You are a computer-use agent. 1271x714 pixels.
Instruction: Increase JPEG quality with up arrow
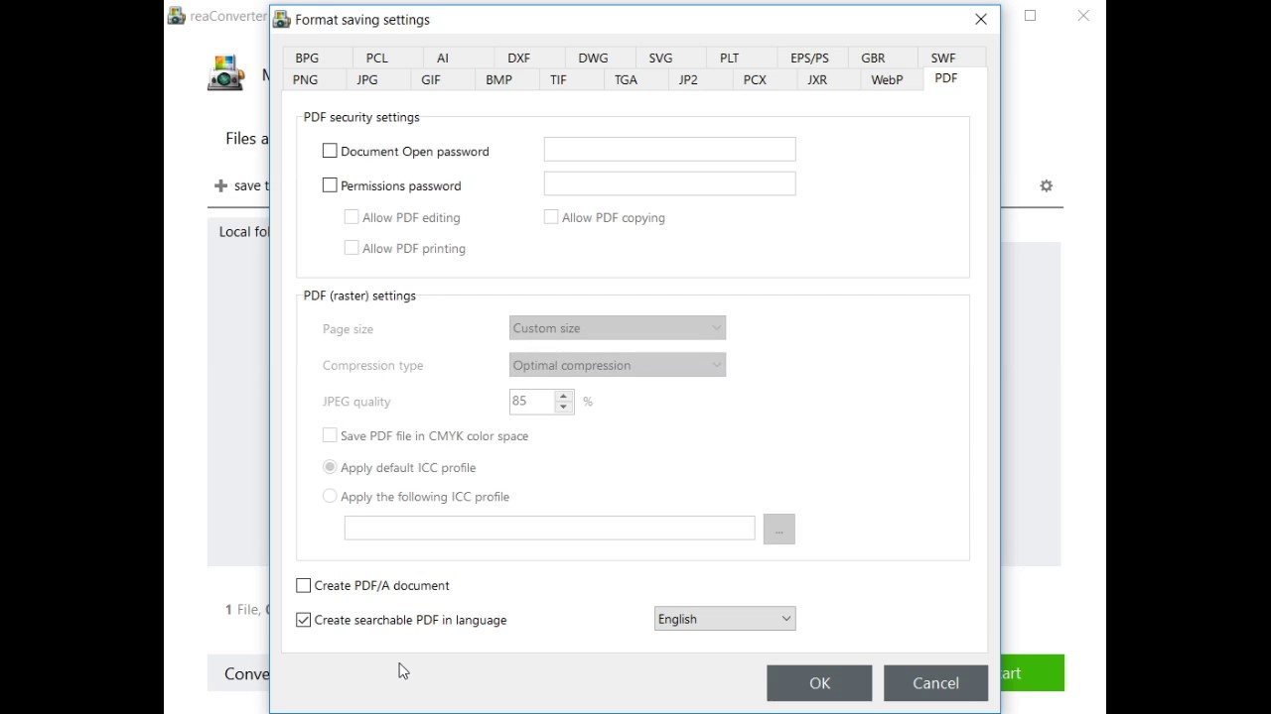(563, 396)
